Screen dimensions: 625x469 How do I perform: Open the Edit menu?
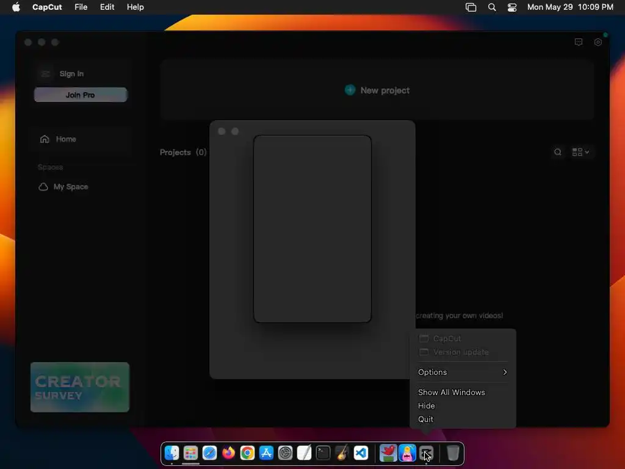coord(107,7)
